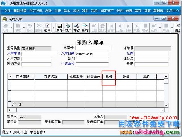Click the 打印 (Print) toolbar icon
The width and height of the screenshot is (182, 137).
click(x=6, y=28)
